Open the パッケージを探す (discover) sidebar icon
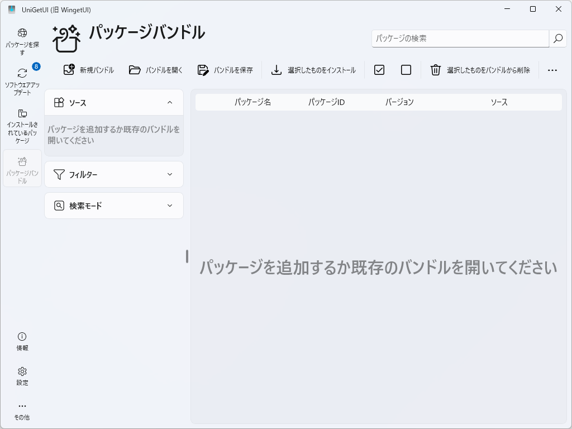 tap(21, 35)
